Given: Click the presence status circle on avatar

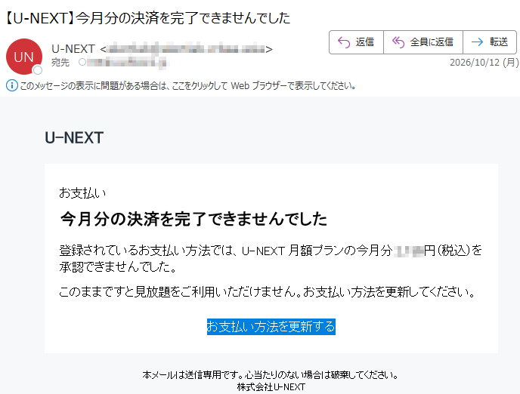Looking at the screenshot, I should [38, 70].
